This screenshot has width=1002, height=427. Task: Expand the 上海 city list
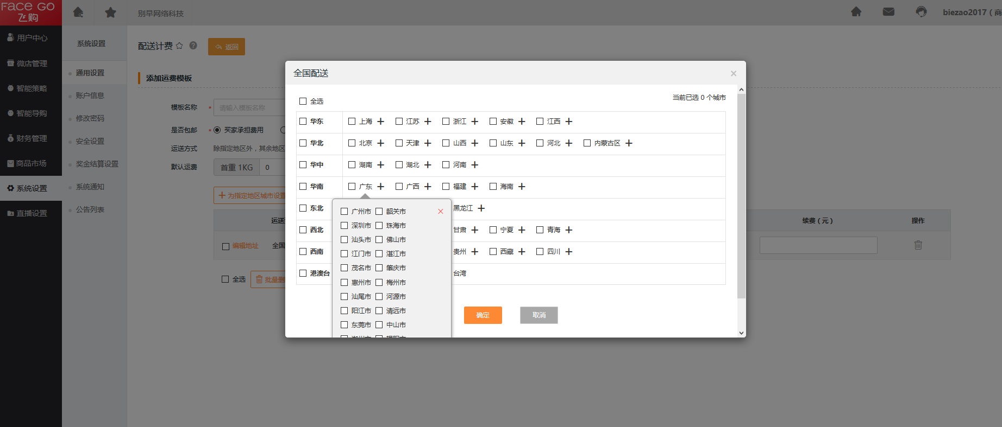click(381, 122)
